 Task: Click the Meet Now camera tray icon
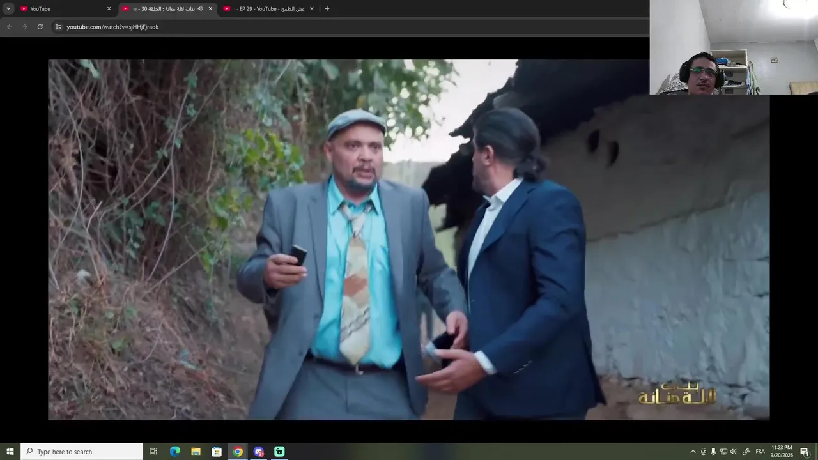tap(704, 452)
